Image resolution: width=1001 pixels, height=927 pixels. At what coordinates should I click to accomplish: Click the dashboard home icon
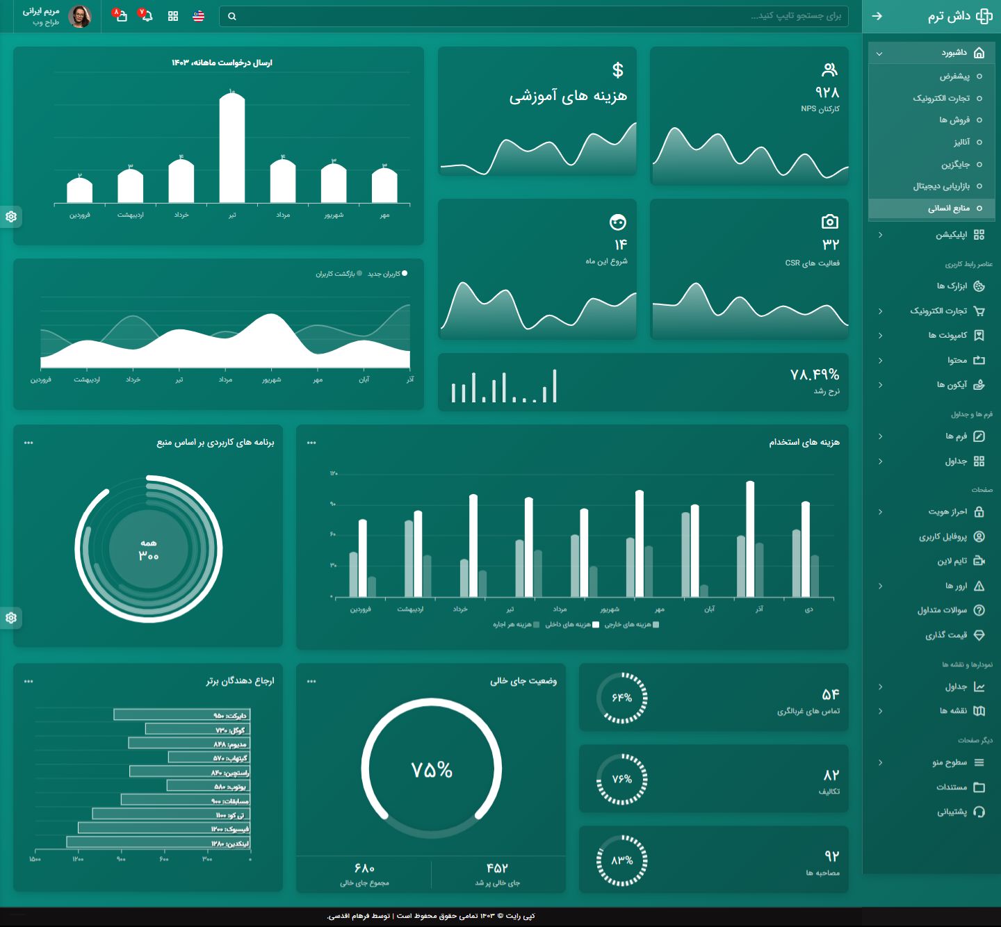point(979,53)
